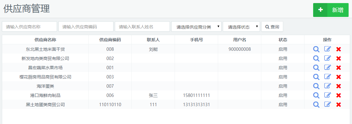Image resolution: width=352 pixels, height=124 pixels.
Task: Open edit for 黑土地蛋类商贸公司
Action: (327, 105)
